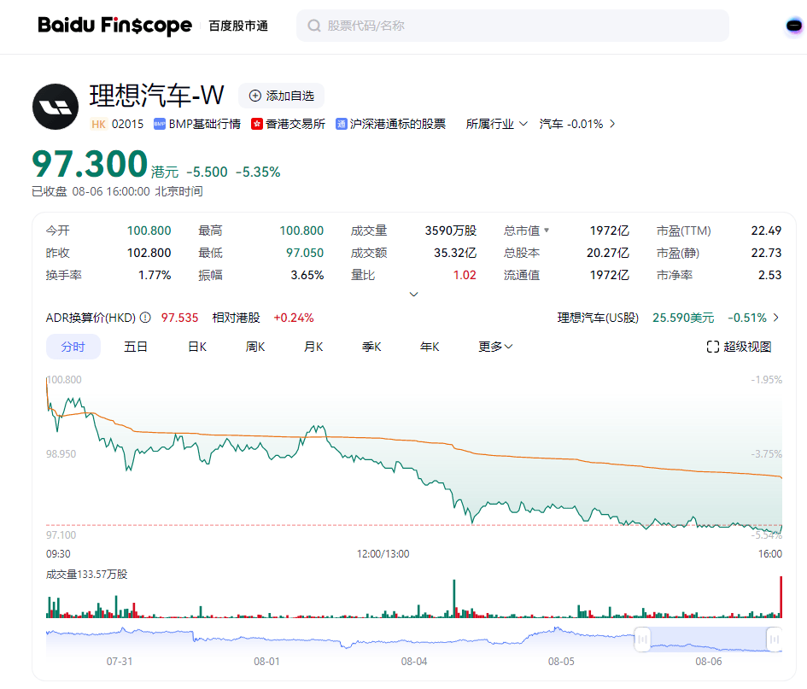Click inside the stock search input field
This screenshot has height=689, width=807.
point(512,26)
